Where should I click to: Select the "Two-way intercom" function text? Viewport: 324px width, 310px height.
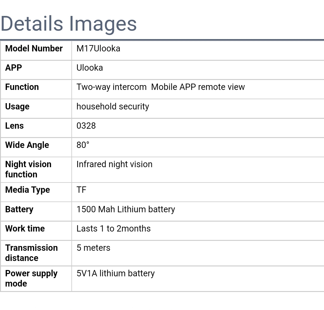(112, 87)
